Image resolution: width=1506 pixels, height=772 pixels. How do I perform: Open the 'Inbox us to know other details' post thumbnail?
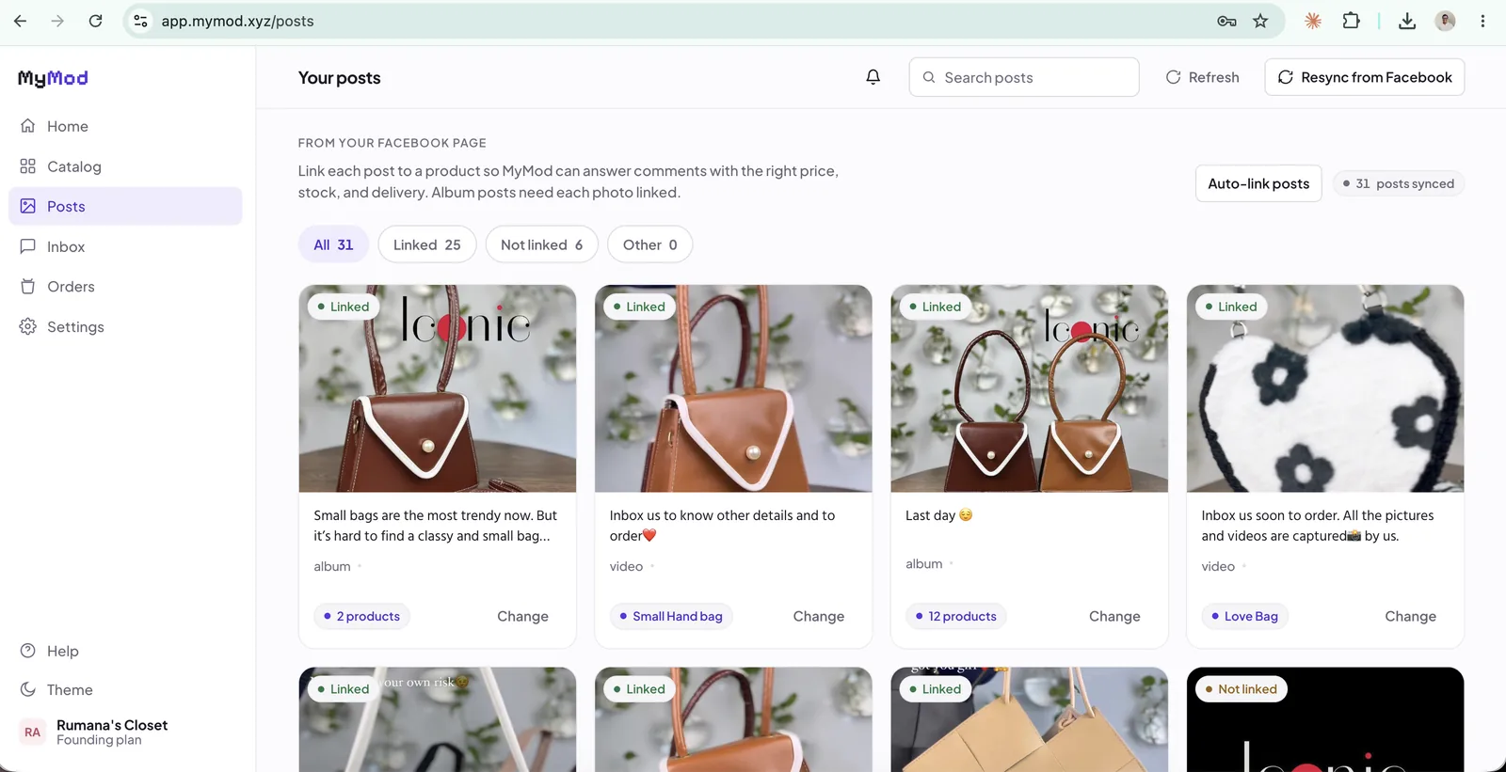733,388
